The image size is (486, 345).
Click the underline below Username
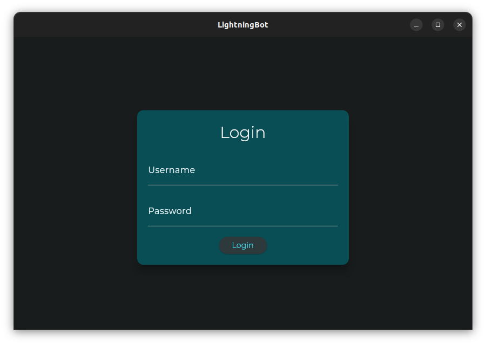click(x=243, y=185)
